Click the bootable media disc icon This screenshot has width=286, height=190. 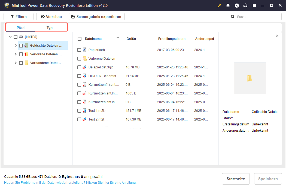[x=237, y=5]
